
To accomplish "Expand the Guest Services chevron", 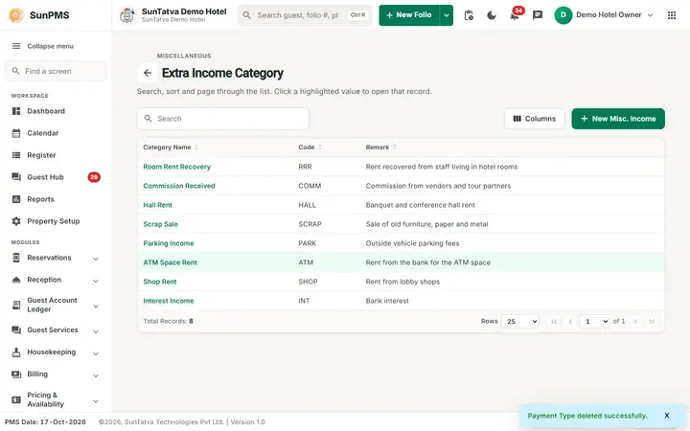I will click(96, 331).
